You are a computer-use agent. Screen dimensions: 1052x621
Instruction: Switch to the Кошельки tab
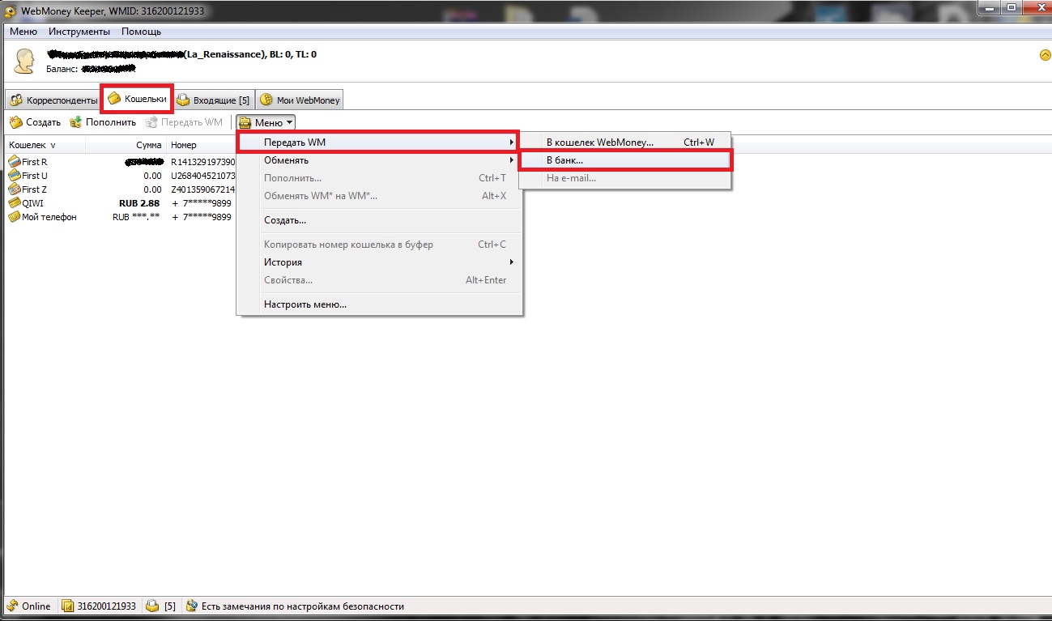(x=137, y=99)
